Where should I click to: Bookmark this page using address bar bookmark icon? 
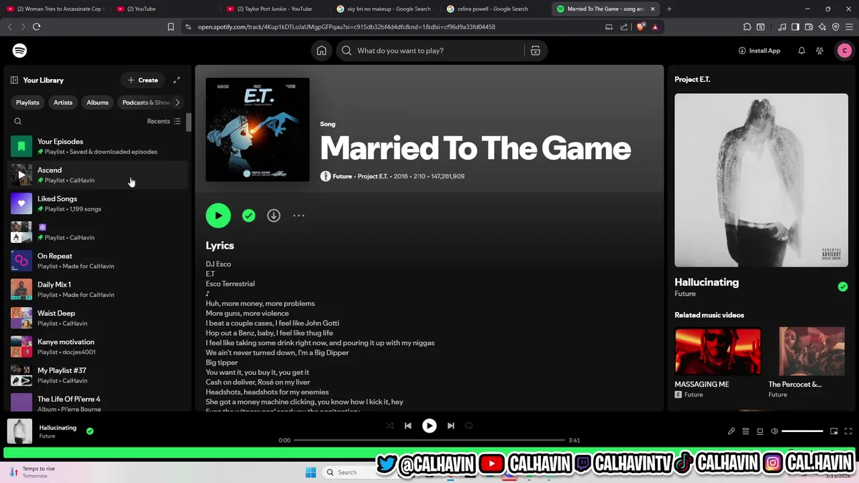tap(170, 27)
